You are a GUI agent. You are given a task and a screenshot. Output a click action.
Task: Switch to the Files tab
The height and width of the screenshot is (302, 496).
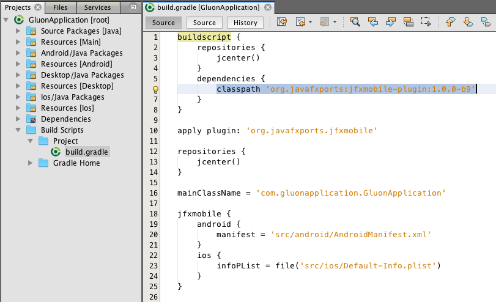point(60,7)
